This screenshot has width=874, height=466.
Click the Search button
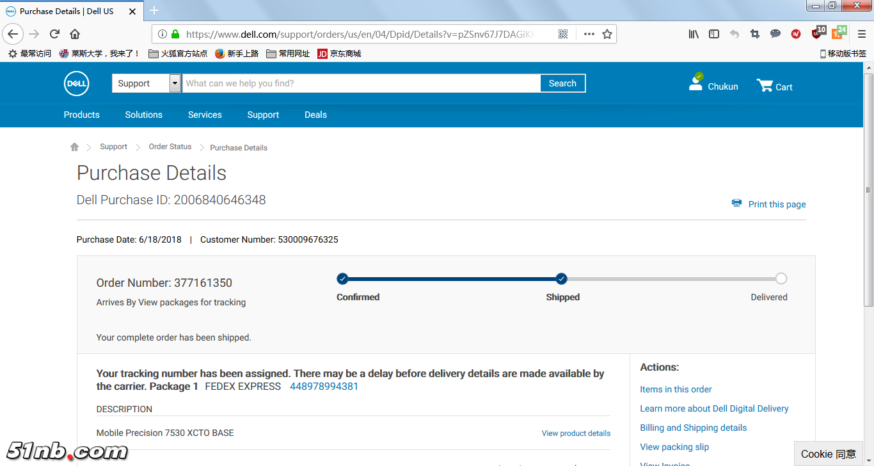[562, 83]
